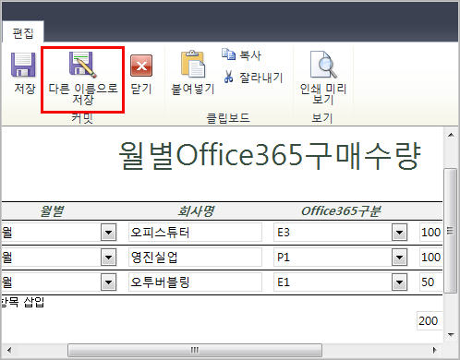The height and width of the screenshot is (360, 460).
Task: Click quantity field in 오피스튜터 row
Action: [430, 233]
